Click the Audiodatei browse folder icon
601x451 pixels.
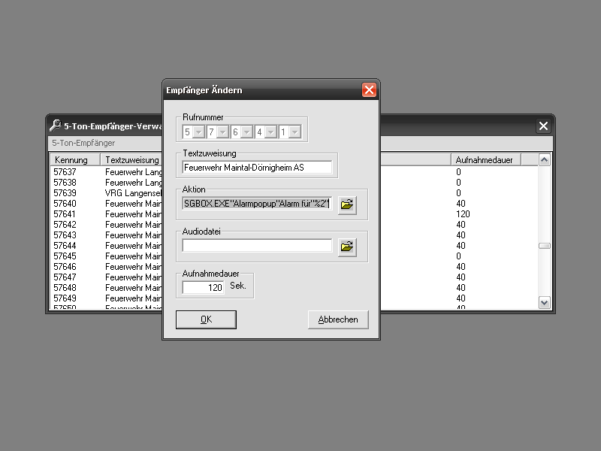click(346, 246)
